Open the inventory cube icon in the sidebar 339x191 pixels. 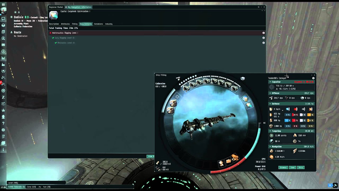3,25
